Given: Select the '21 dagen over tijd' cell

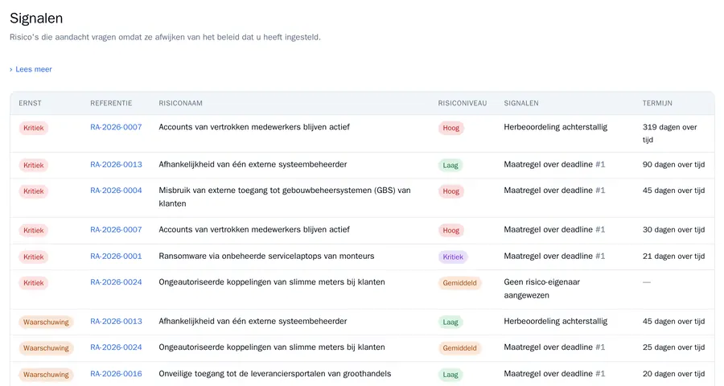Looking at the screenshot, I should [x=673, y=256].
